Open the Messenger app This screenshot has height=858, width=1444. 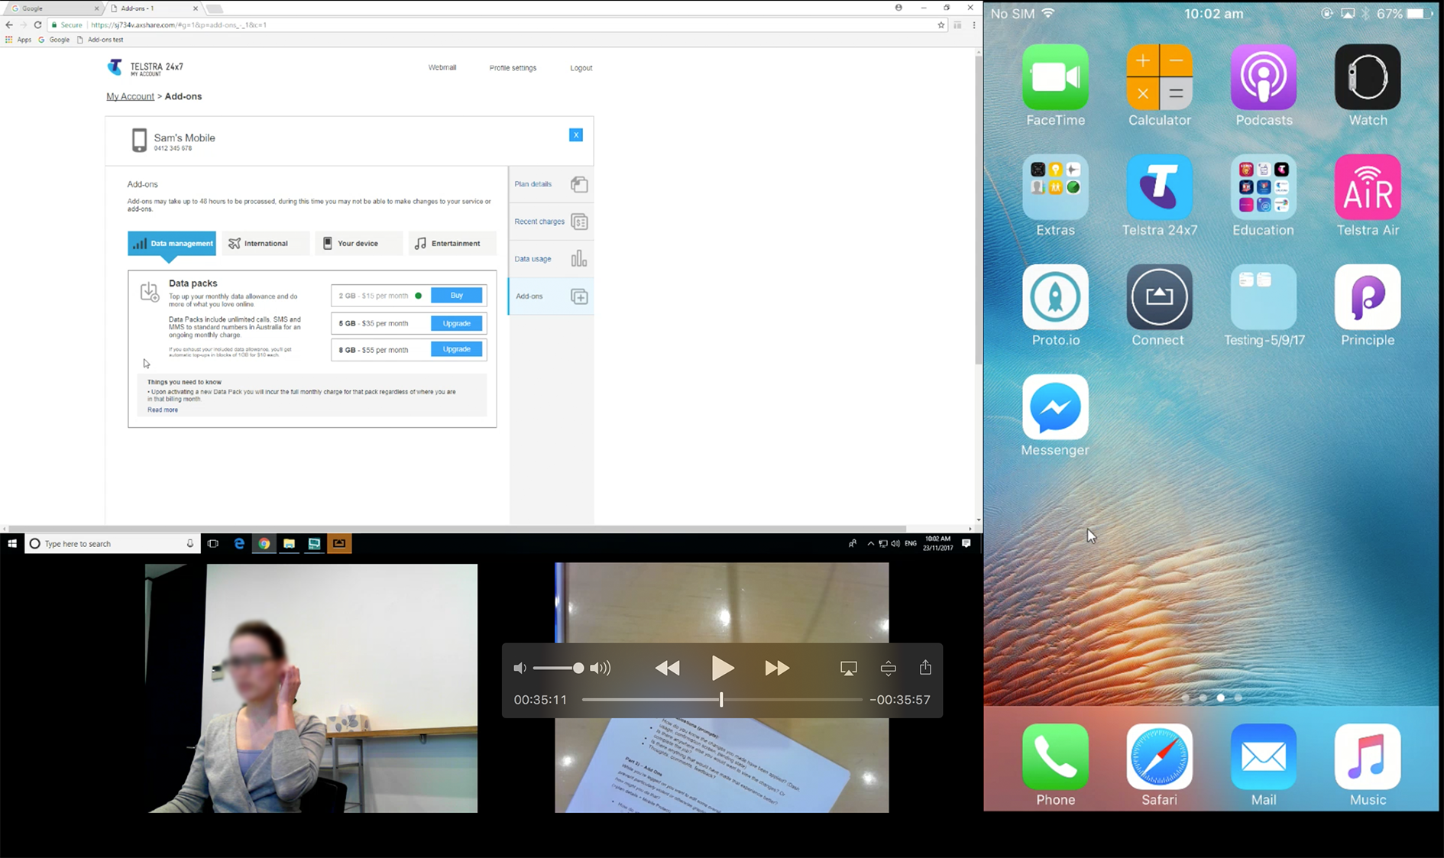(1055, 407)
